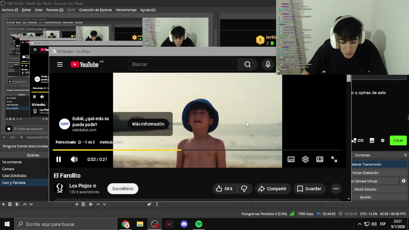Click the visitdubai.com ad link

pyautogui.click(x=111, y=142)
